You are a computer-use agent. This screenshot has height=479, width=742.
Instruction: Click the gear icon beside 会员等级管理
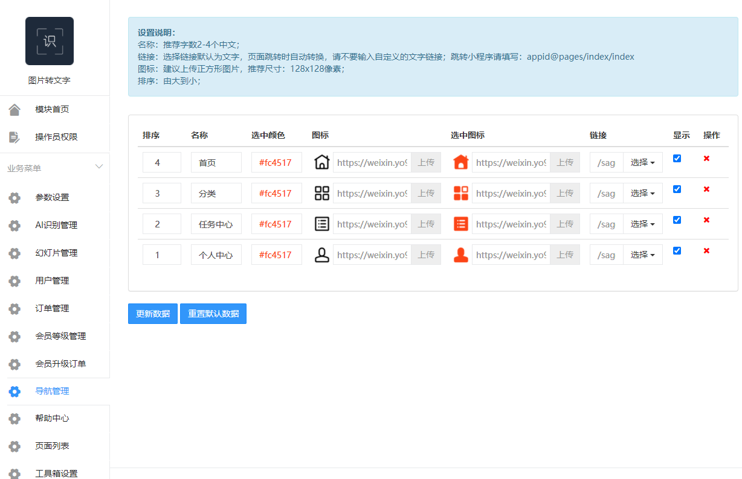point(15,336)
